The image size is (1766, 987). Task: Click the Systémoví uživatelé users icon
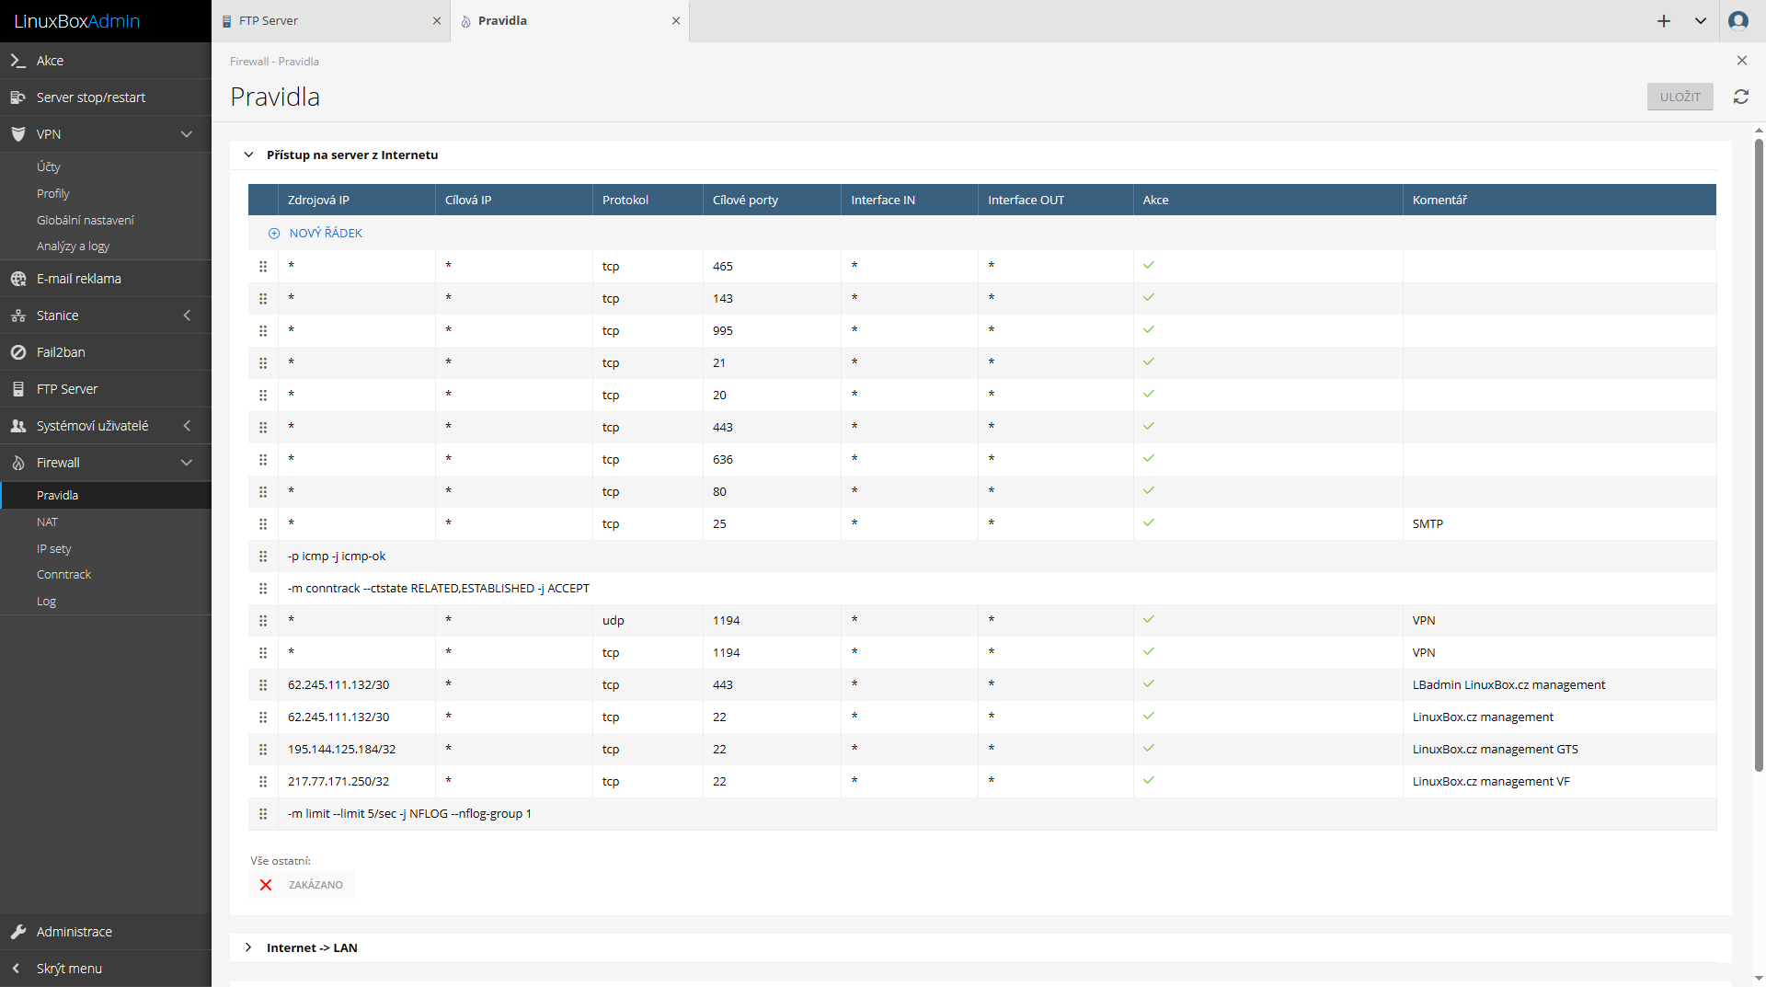coord(17,426)
